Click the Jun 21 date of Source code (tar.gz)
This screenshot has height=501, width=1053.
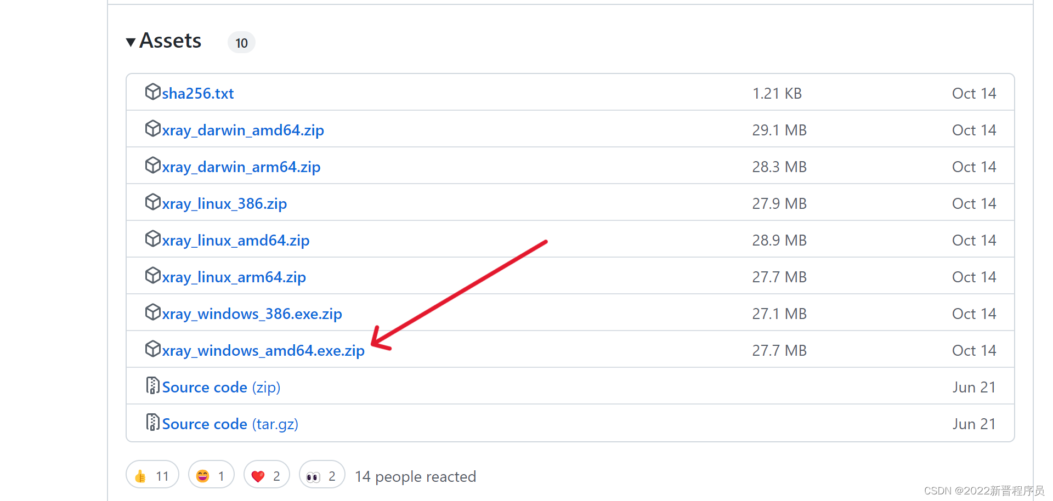[974, 424]
